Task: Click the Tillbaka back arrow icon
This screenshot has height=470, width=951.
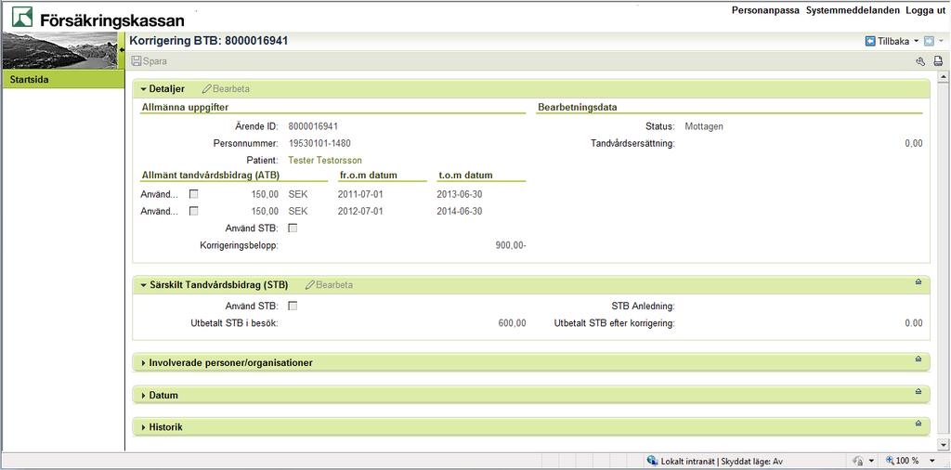Action: [870, 41]
